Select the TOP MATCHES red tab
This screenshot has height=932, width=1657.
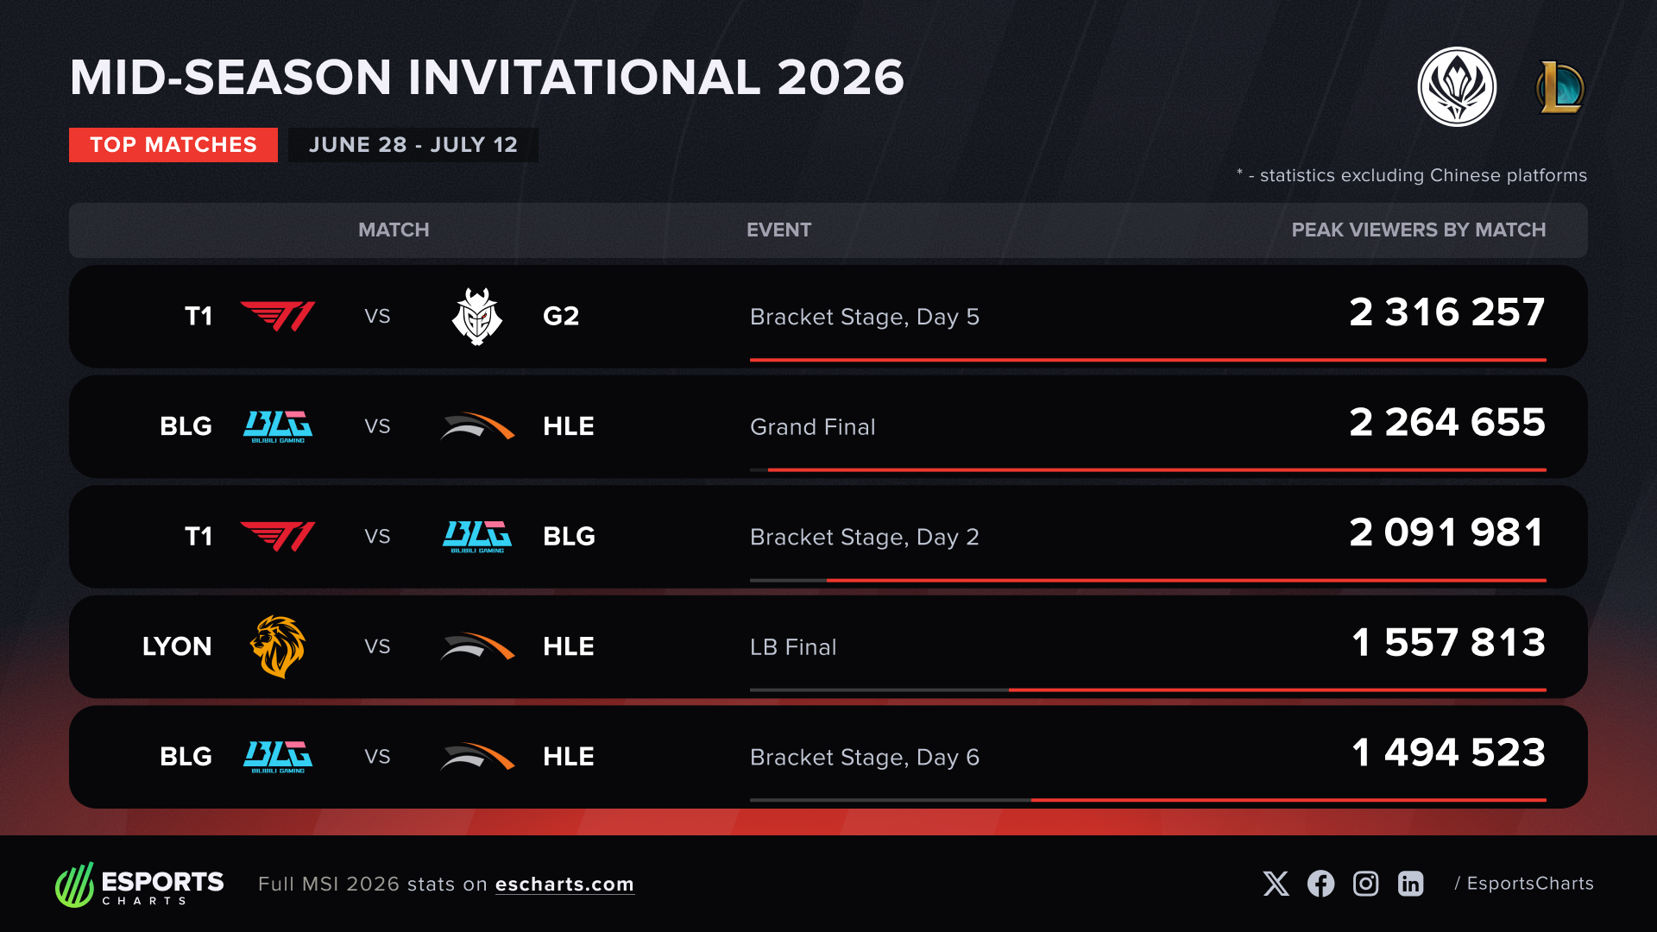(173, 145)
